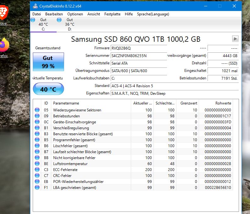
Task: Click status orb of Löschfehler row
Action: 37,146
